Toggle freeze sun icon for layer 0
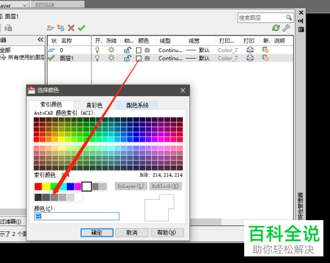The width and height of the screenshot is (330, 263). pyautogui.click(x=112, y=50)
